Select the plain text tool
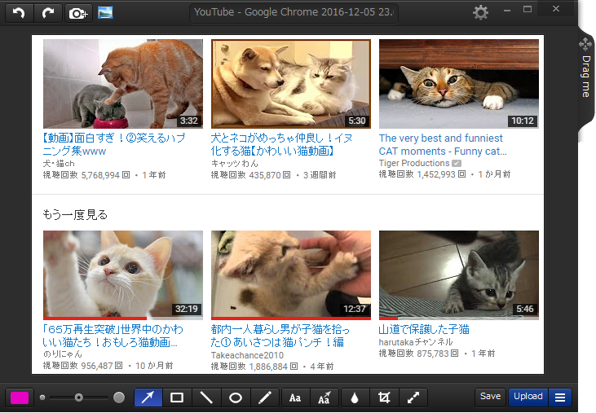The height and width of the screenshot is (413, 596). coord(295,398)
